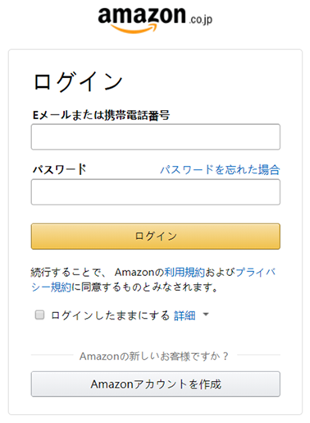Click the yellow ログイン button
Screen dimensions: 310x423
click(156, 237)
